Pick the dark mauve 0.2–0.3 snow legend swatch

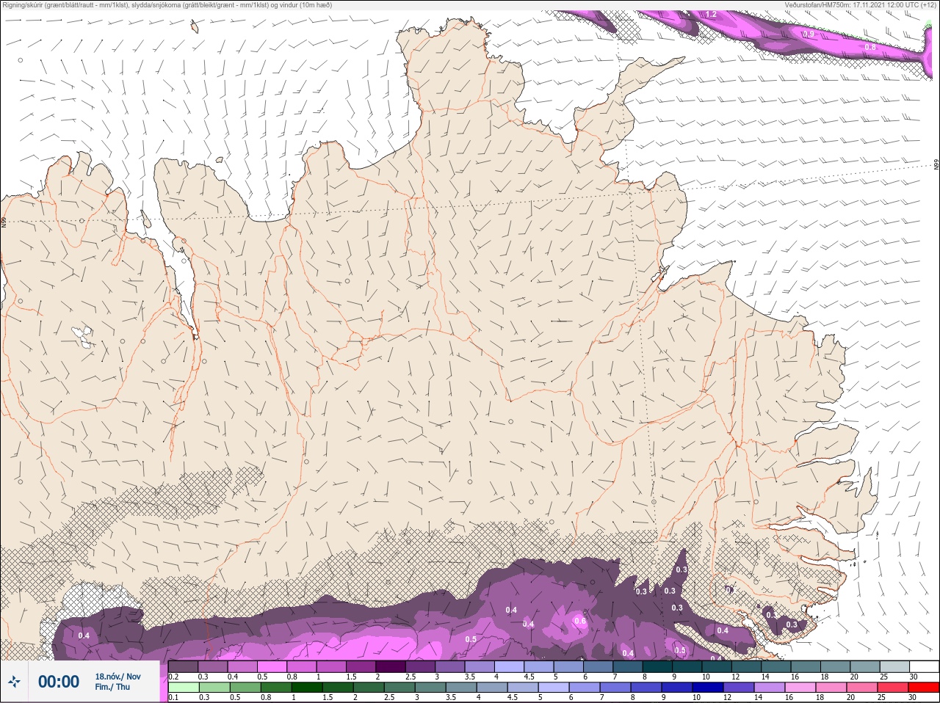(x=184, y=666)
